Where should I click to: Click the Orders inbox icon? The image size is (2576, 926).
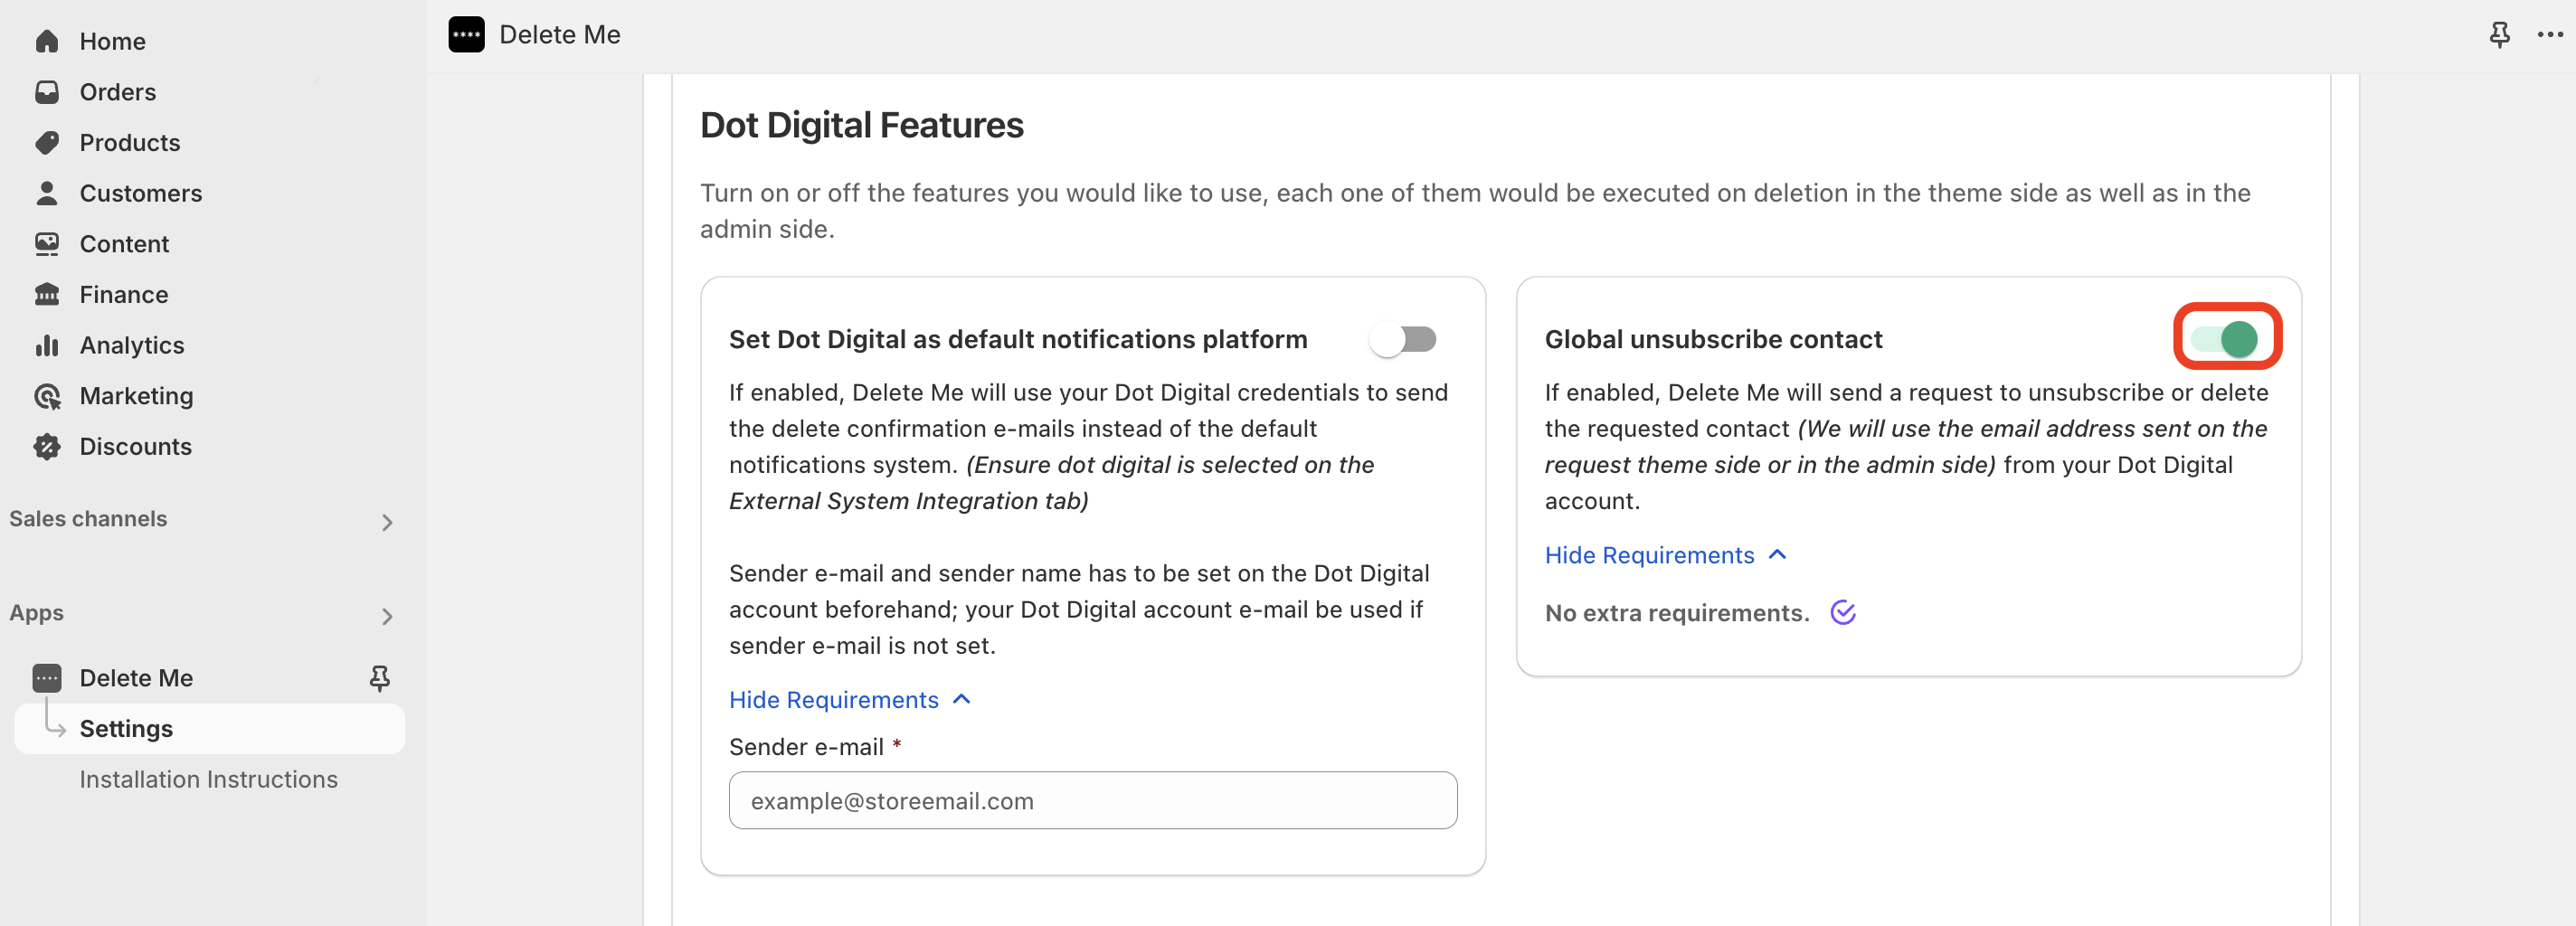pyautogui.click(x=47, y=92)
